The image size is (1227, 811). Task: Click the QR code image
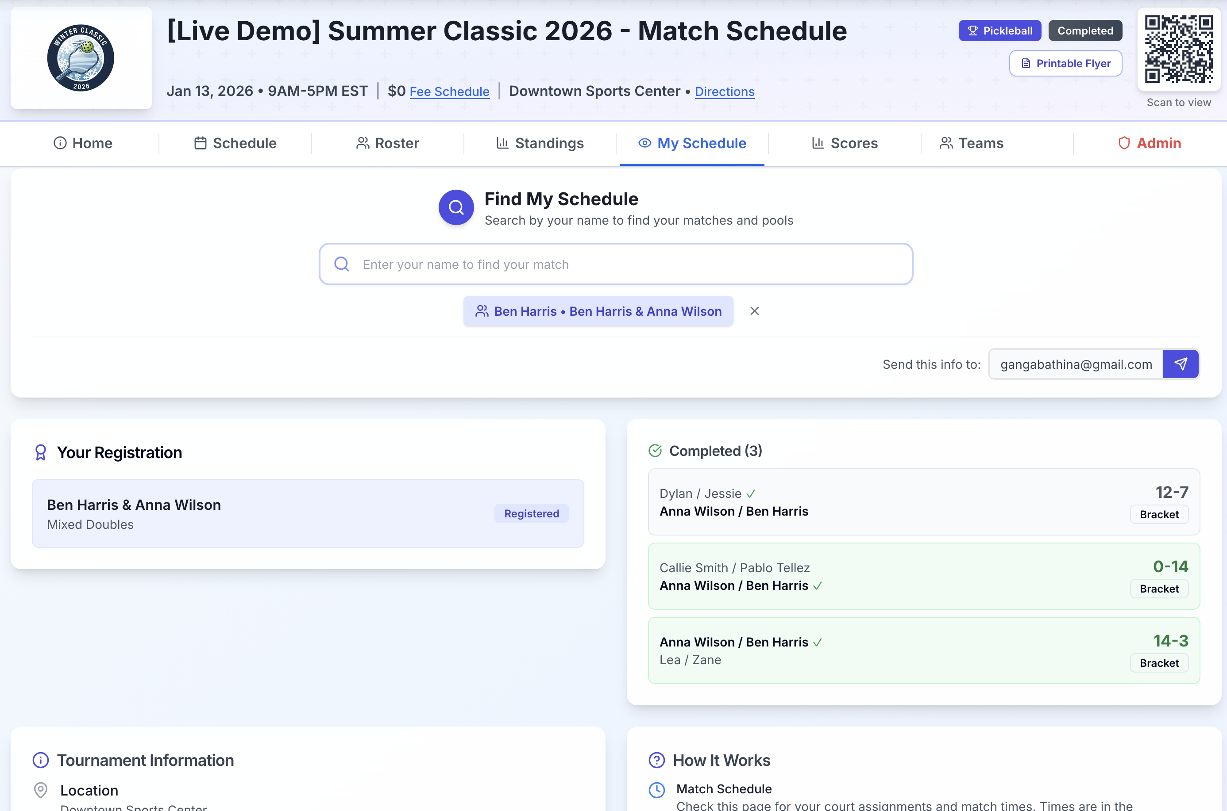coord(1178,49)
